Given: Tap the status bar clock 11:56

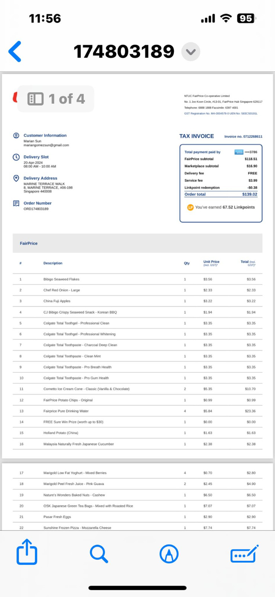Looking at the screenshot, I should 45,18.
